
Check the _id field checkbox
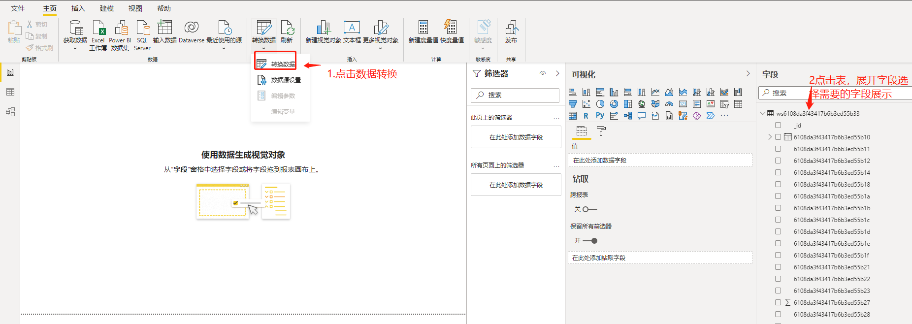click(778, 125)
